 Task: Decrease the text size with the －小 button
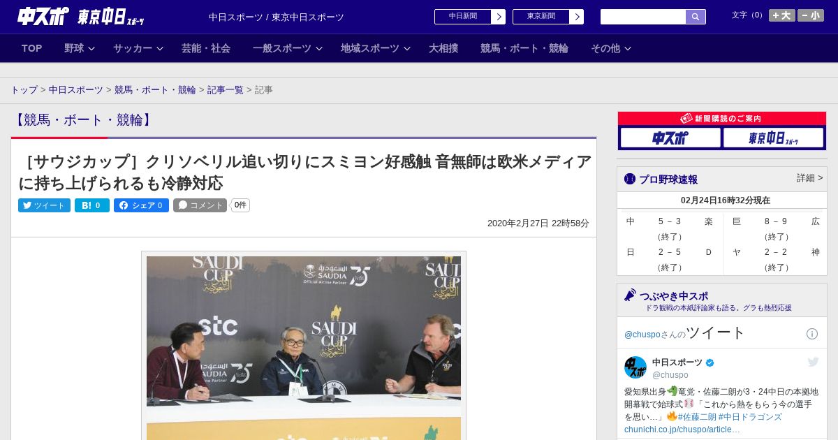click(x=811, y=15)
